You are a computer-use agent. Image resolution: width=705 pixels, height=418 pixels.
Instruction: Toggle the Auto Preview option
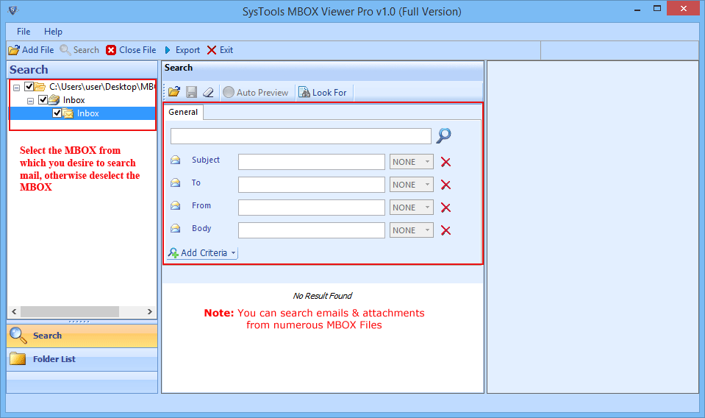tap(255, 92)
